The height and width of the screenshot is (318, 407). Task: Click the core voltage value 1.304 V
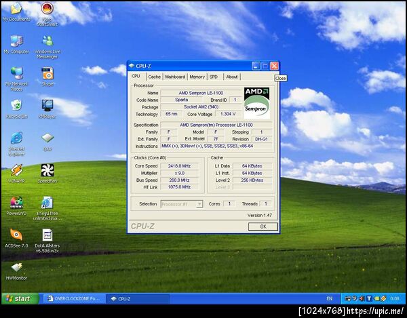tap(228, 114)
